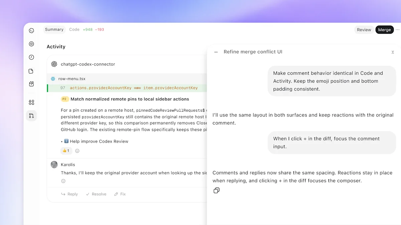The width and height of the screenshot is (401, 225).
Task: Click the chatgpt-codex-connector OpenAI avatar icon
Action: pyautogui.click(x=54, y=64)
